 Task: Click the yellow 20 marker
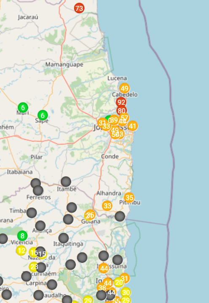[x=119, y=282]
